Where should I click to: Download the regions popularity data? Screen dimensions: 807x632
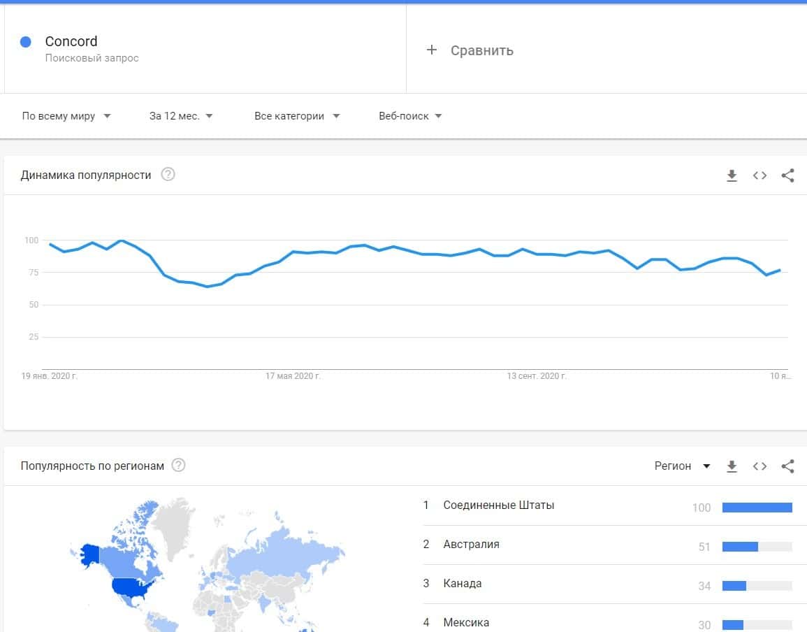pyautogui.click(x=732, y=466)
